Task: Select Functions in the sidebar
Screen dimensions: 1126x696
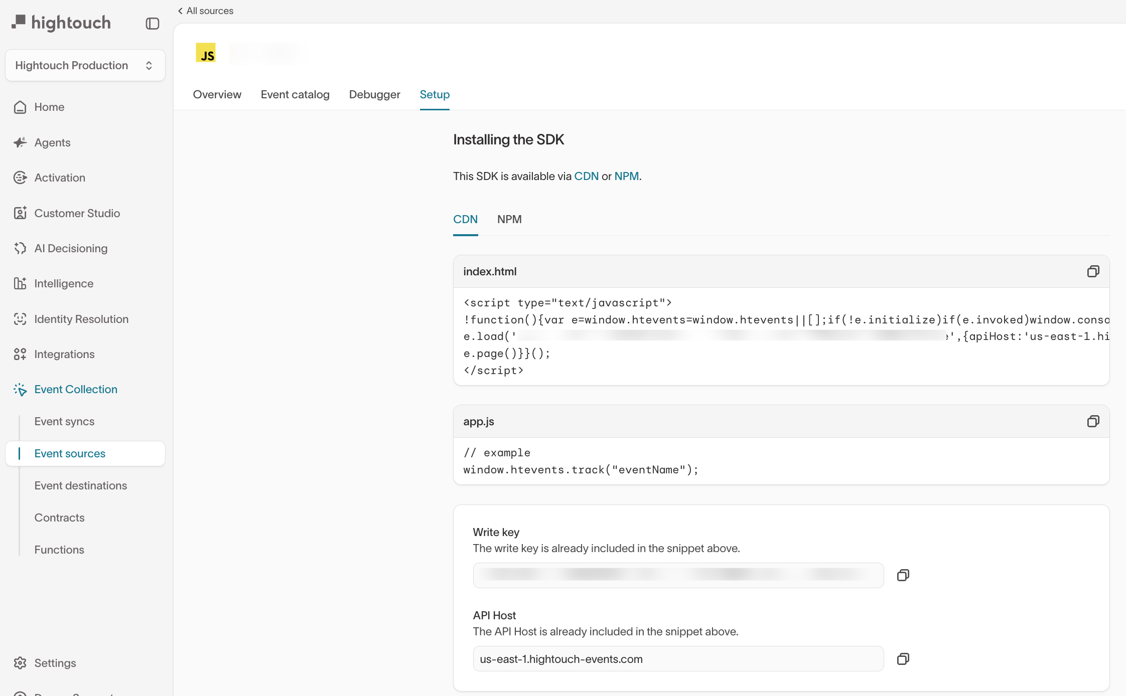Action: point(59,550)
